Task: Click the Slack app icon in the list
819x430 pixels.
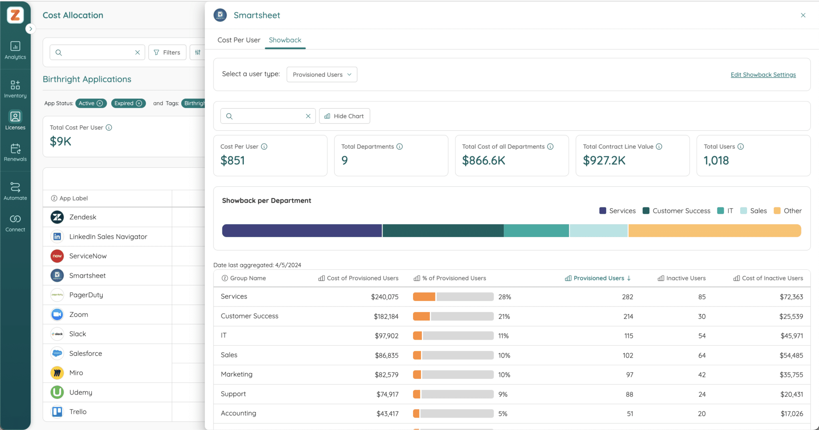Action: pos(57,334)
